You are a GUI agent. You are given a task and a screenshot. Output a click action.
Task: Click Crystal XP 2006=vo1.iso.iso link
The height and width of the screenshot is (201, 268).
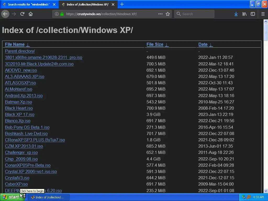(x=31, y=172)
